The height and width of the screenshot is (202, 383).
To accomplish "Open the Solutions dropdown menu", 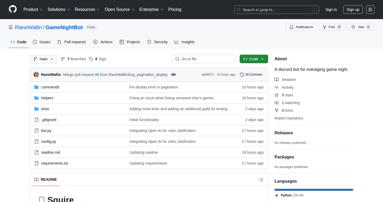I will (x=59, y=10).
